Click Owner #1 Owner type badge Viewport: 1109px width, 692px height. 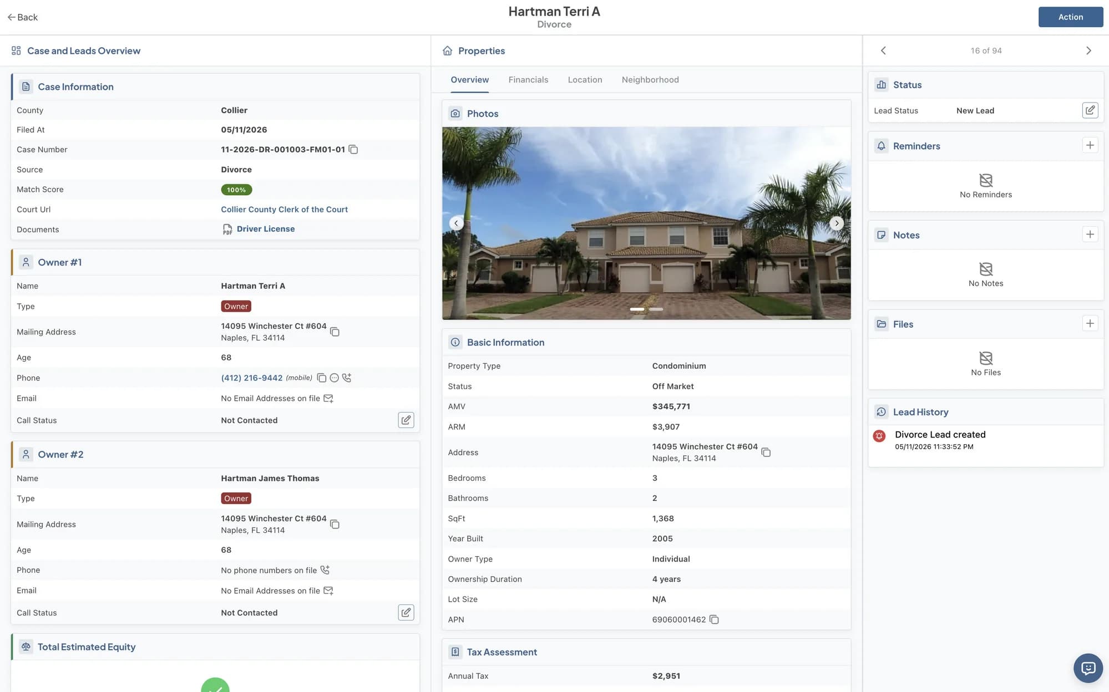pyautogui.click(x=236, y=306)
